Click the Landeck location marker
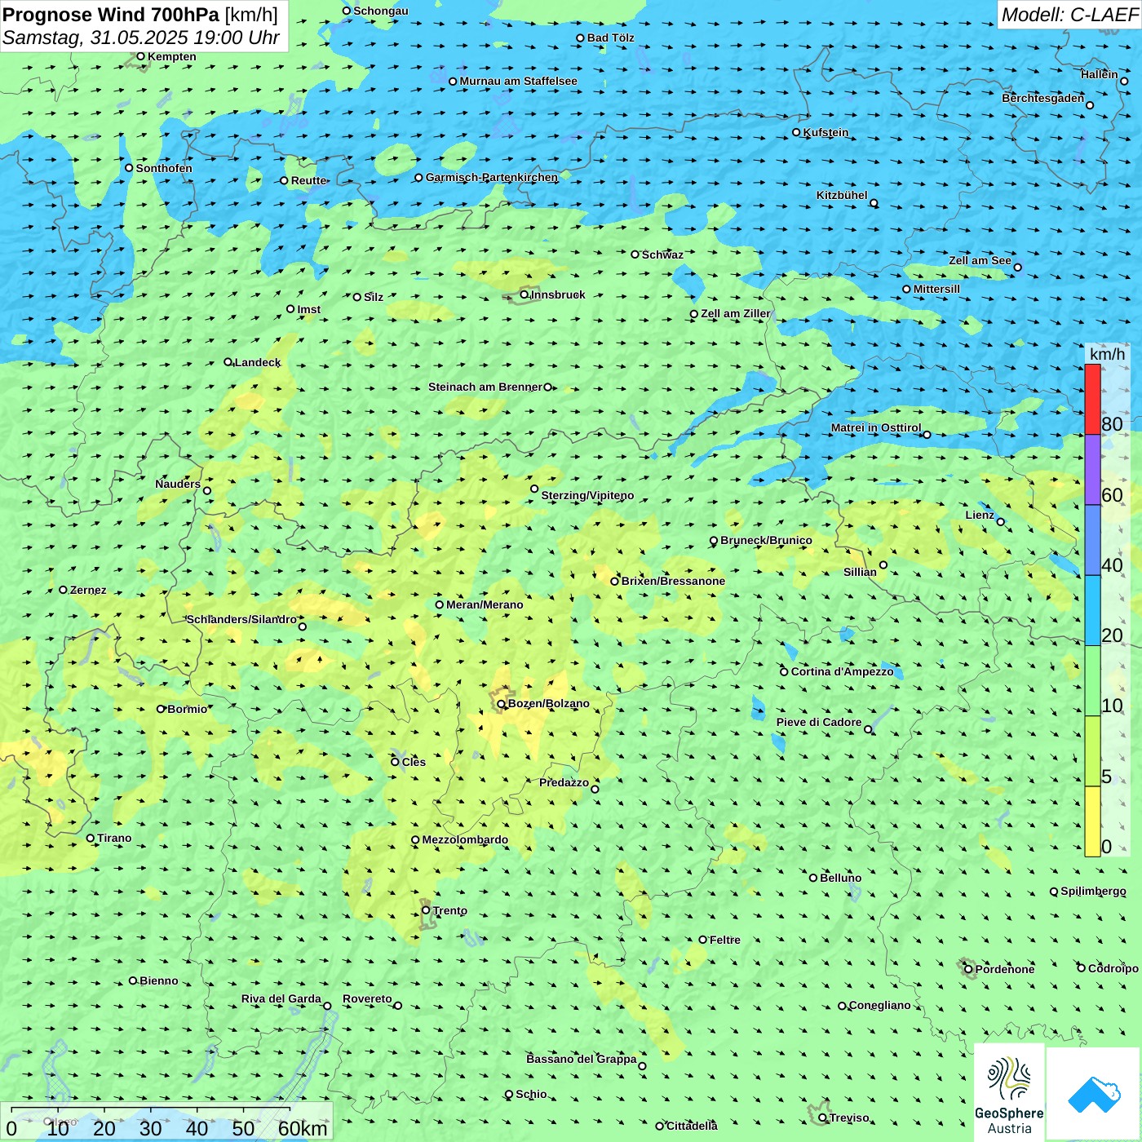The width and height of the screenshot is (1142, 1142). (x=228, y=362)
